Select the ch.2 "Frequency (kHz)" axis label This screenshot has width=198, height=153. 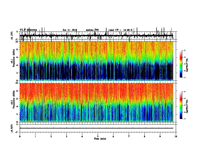14,99
